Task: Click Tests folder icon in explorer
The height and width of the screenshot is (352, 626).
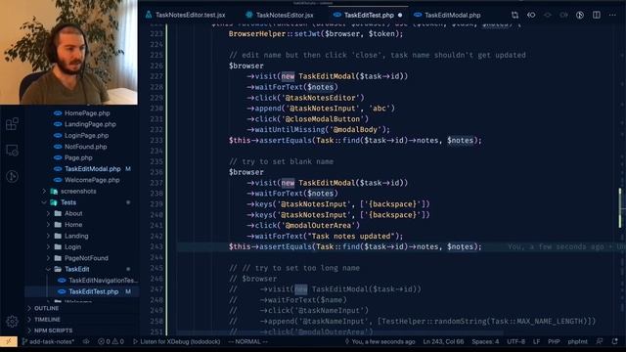Action: [x=54, y=202]
